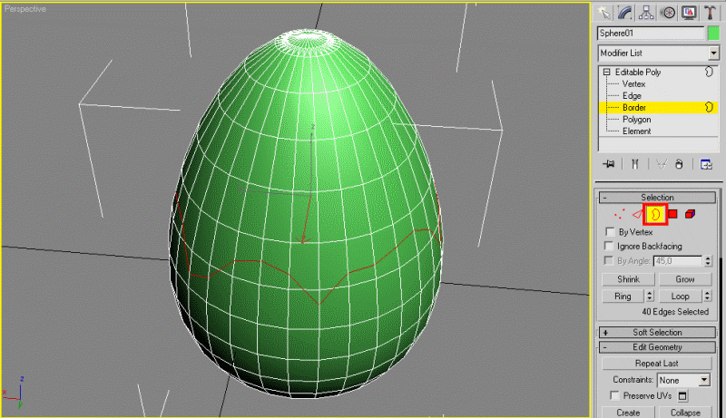The width and height of the screenshot is (726, 418).
Task: Click the Pin Stack icon
Action: click(608, 164)
